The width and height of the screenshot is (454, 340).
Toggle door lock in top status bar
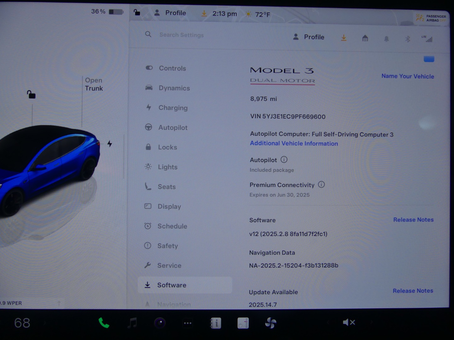click(137, 13)
